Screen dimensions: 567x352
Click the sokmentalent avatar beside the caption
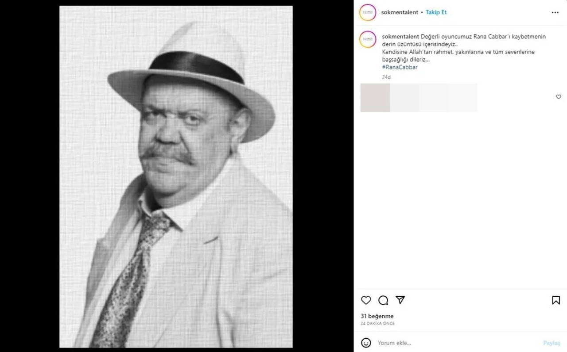[x=368, y=39]
